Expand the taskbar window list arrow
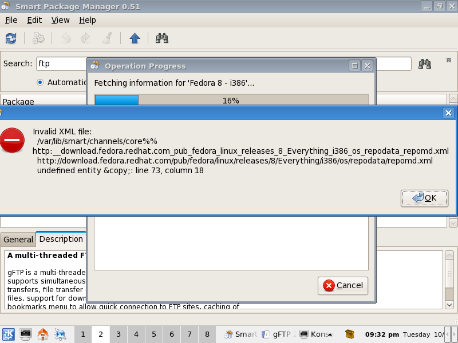Screen dimensions: 458x343 pos(330,334)
